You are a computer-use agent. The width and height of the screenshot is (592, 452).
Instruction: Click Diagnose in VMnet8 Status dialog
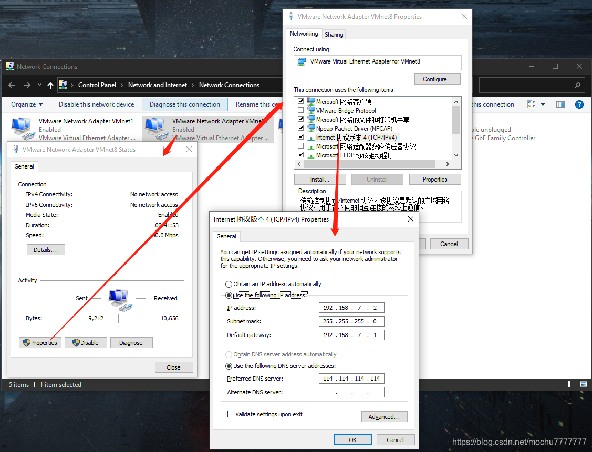131,343
